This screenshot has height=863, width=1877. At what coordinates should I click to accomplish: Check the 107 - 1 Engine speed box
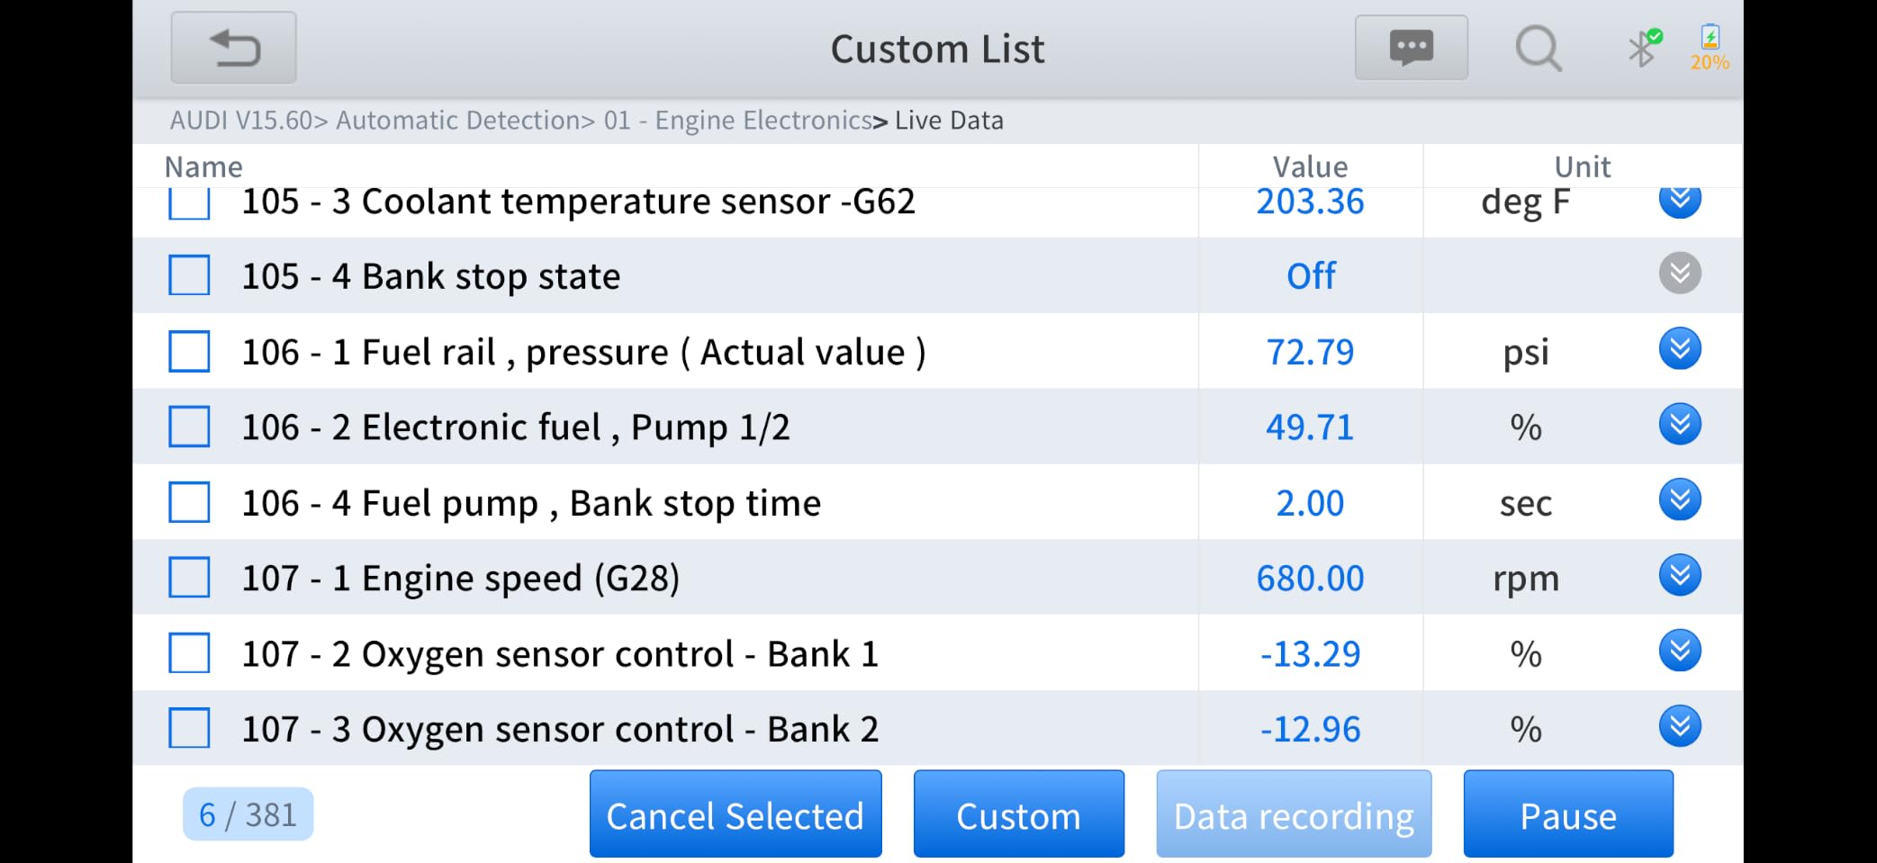coord(189,578)
